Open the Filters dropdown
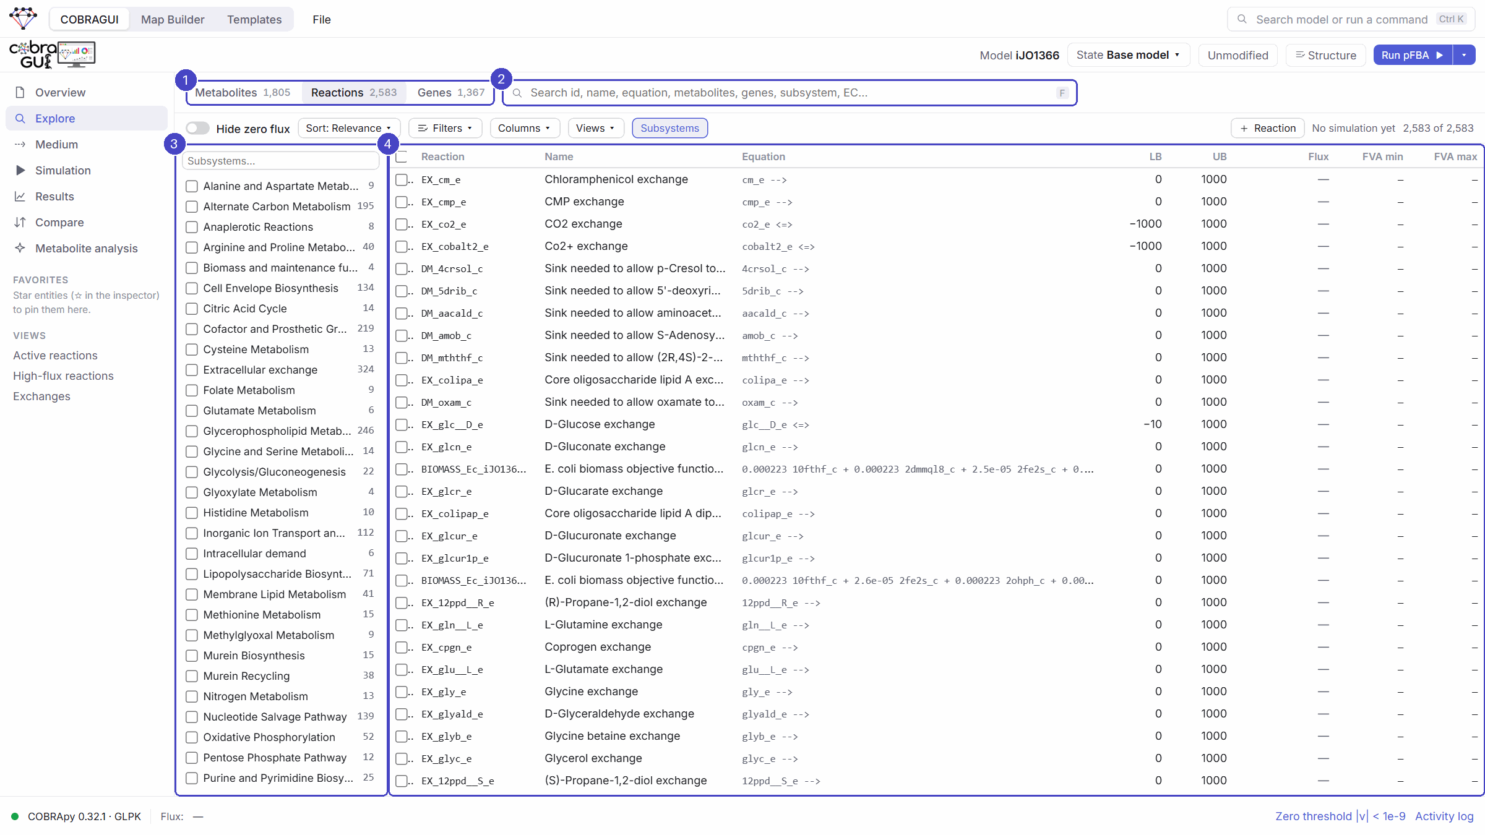Image resolution: width=1485 pixels, height=835 pixels. click(x=445, y=128)
